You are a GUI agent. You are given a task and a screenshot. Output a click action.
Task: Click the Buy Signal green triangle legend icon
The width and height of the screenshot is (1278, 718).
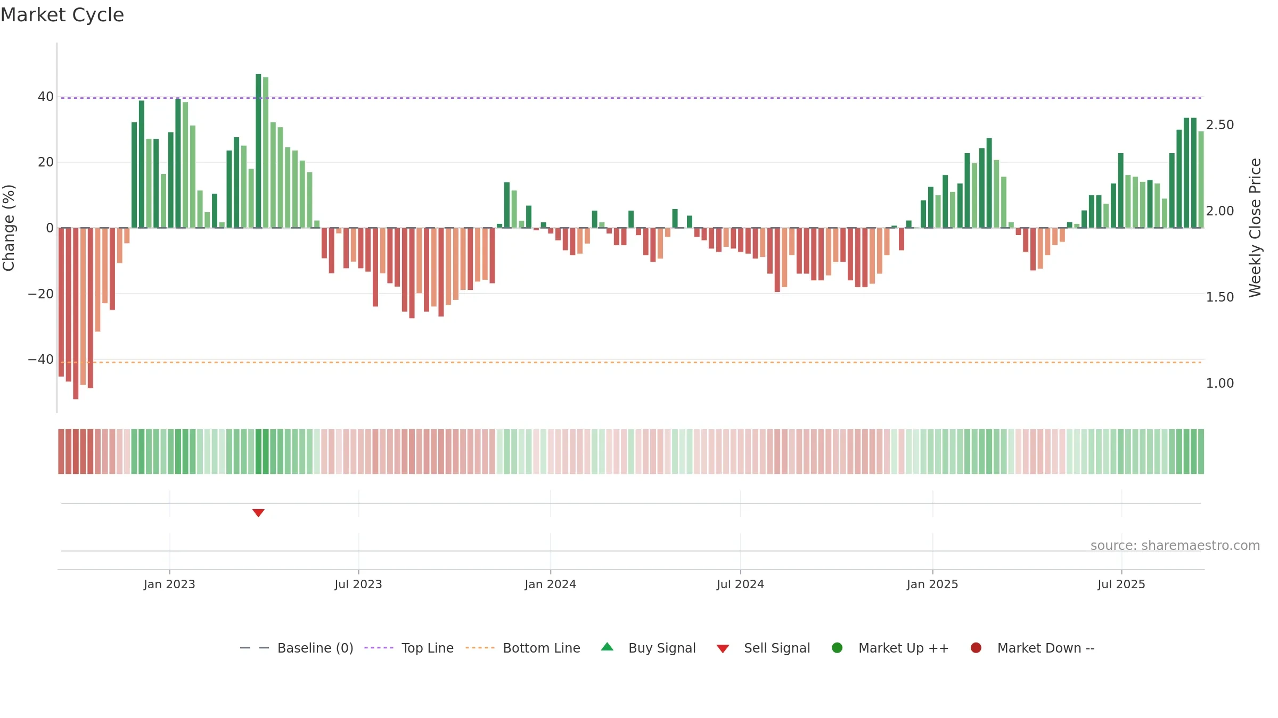click(607, 647)
